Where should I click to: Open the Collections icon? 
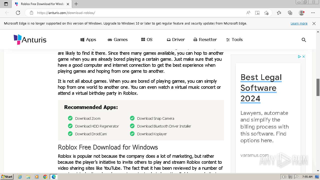point(290,13)
